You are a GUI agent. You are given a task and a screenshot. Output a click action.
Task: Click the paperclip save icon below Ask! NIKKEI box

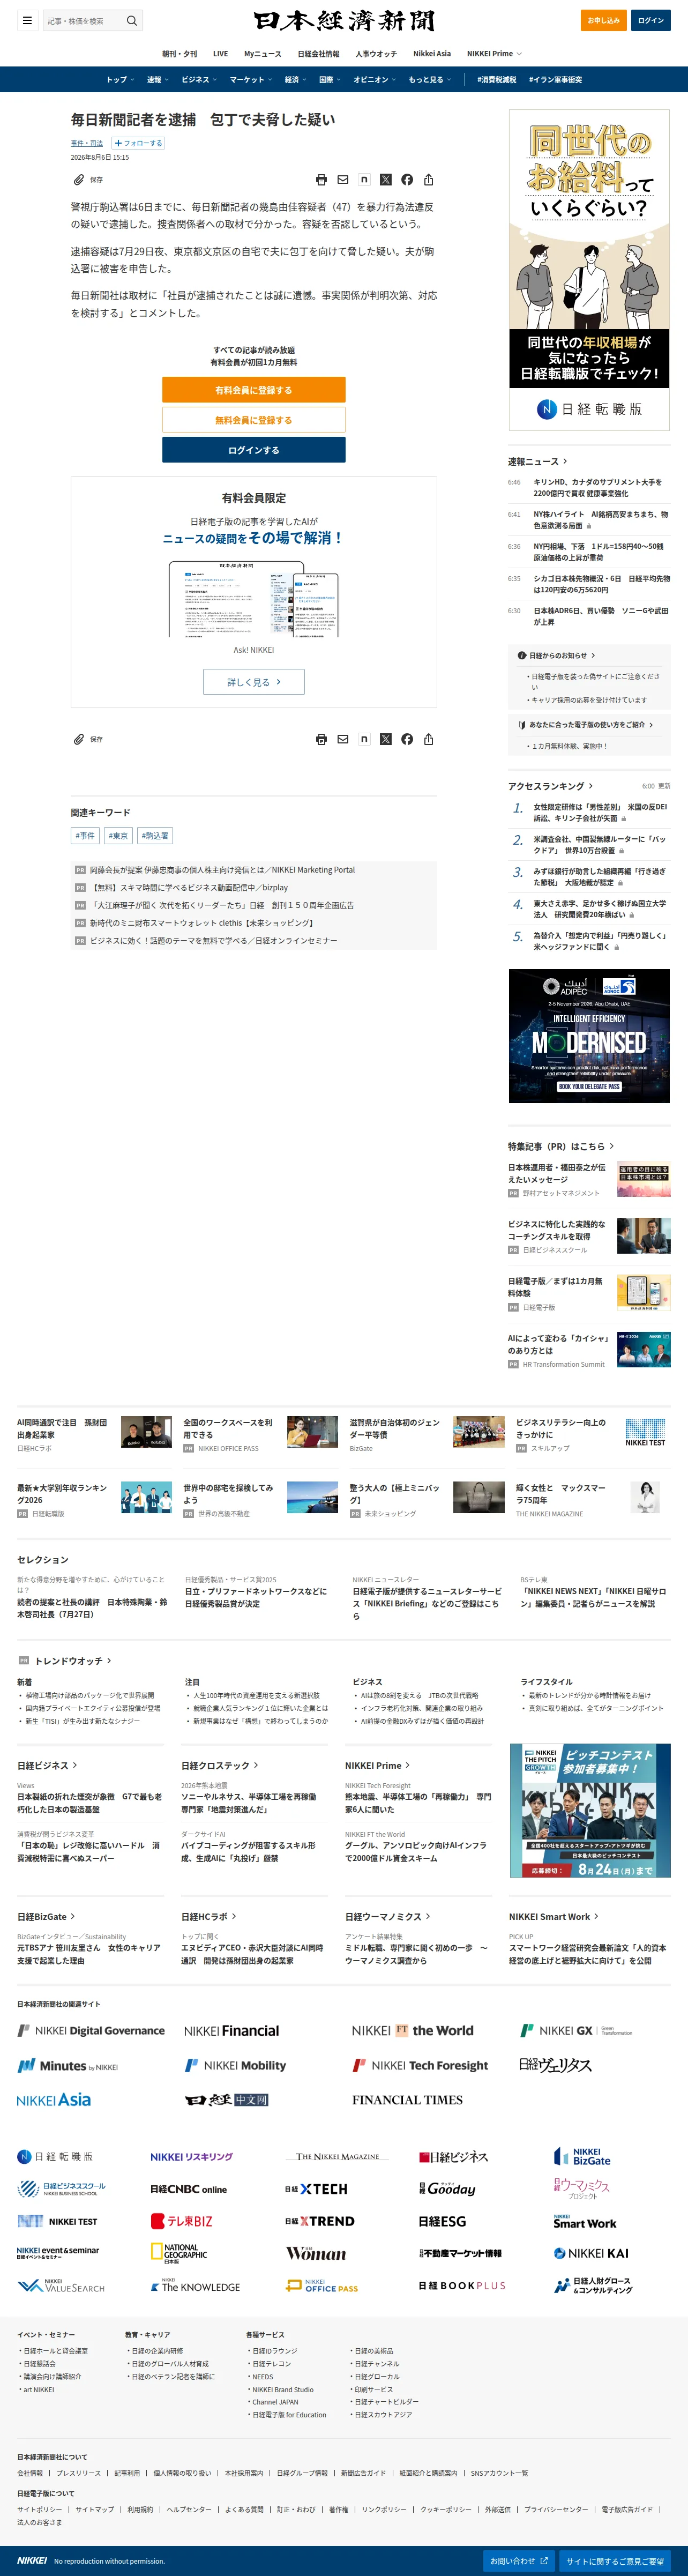tap(78, 739)
